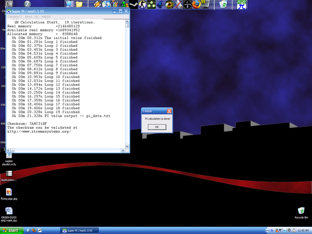
Task: Click the third Quick Launch icon
Action: click(40, 230)
